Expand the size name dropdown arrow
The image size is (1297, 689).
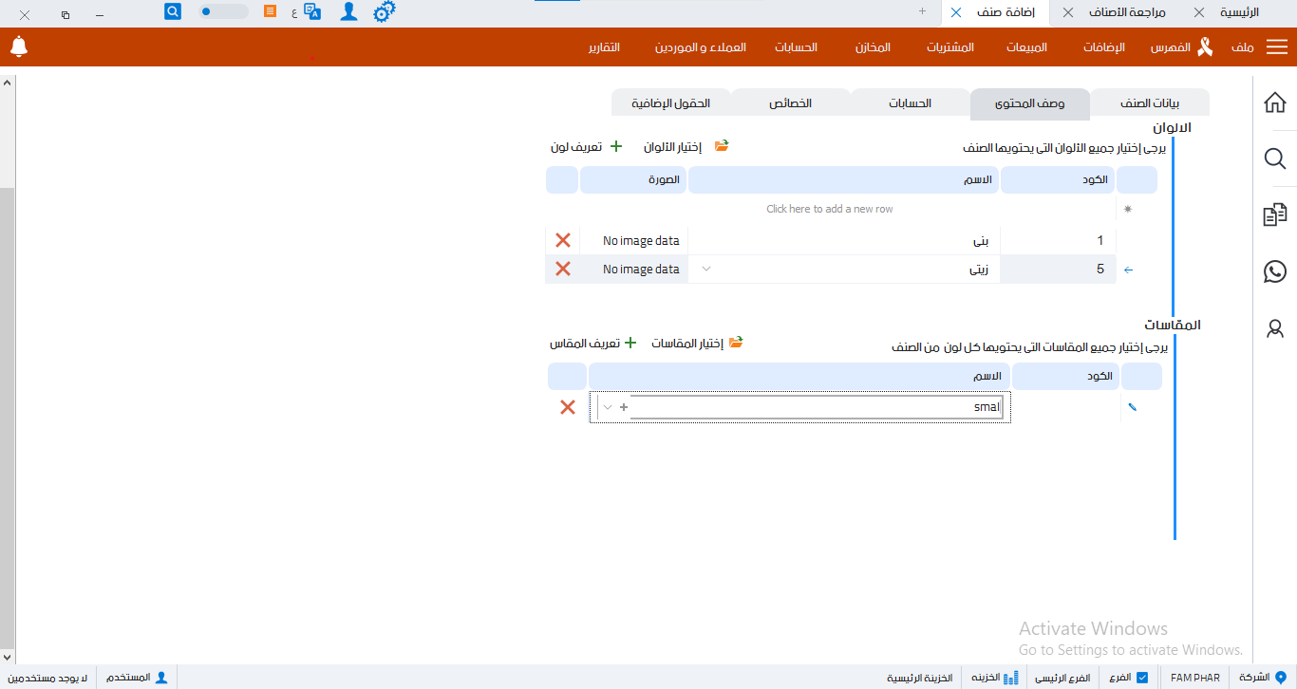(608, 407)
